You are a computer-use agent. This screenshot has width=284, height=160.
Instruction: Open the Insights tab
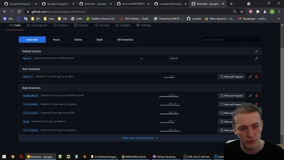(123, 25)
